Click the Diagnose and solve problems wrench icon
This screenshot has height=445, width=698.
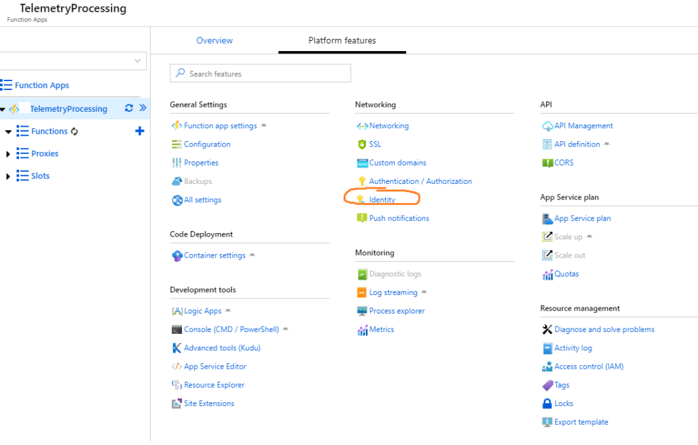click(547, 330)
